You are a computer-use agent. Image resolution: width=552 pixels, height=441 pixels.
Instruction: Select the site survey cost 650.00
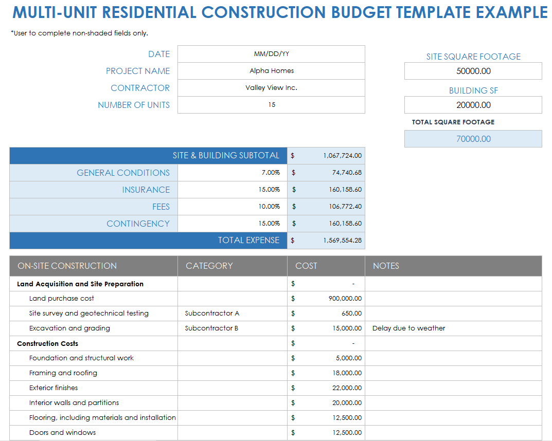326,314
